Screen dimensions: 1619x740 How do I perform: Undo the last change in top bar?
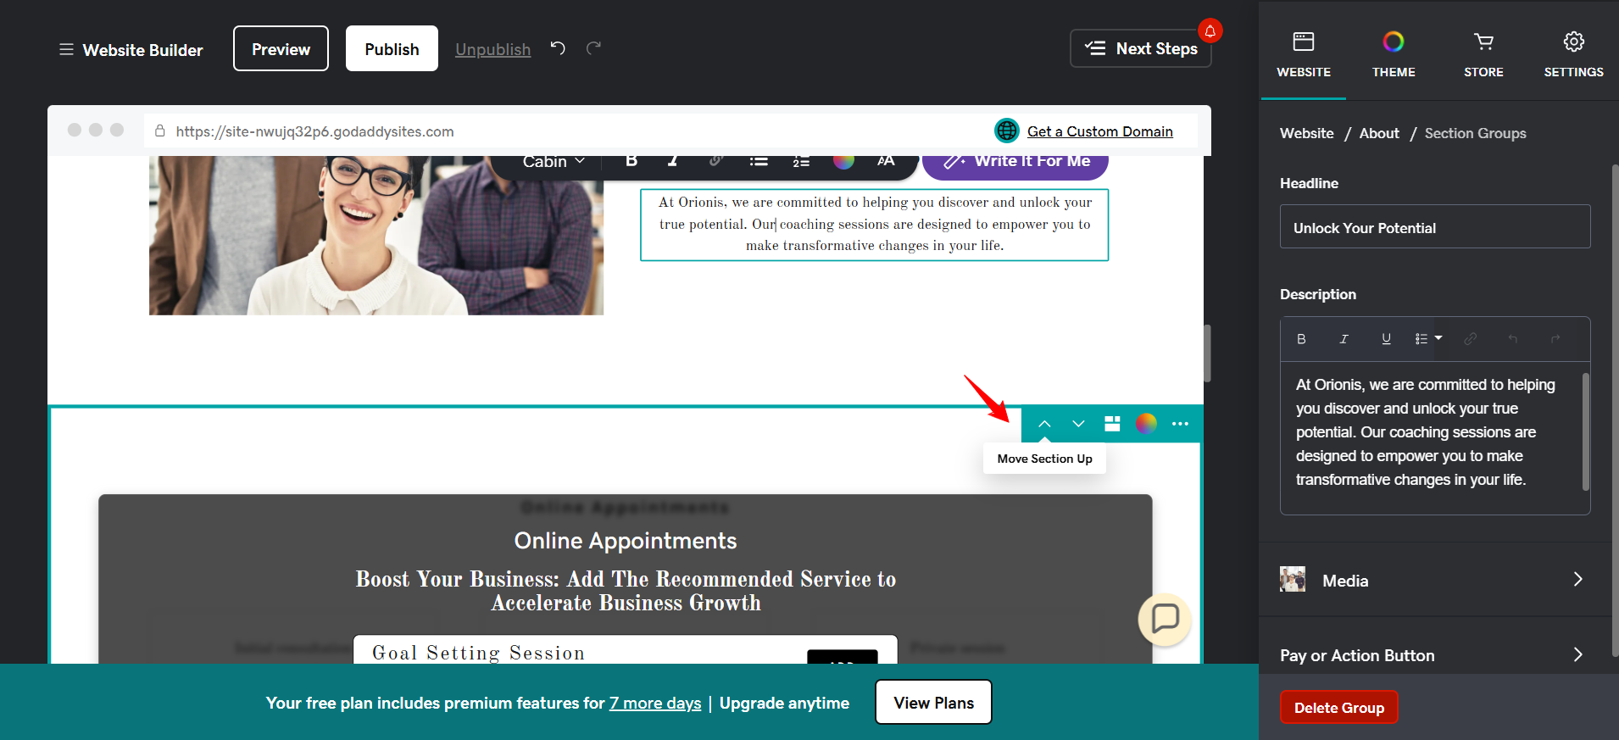pyautogui.click(x=558, y=48)
